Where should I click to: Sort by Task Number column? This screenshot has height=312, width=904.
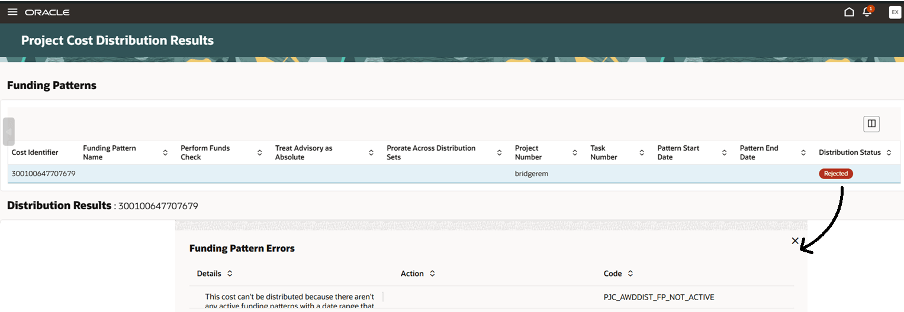(x=642, y=152)
